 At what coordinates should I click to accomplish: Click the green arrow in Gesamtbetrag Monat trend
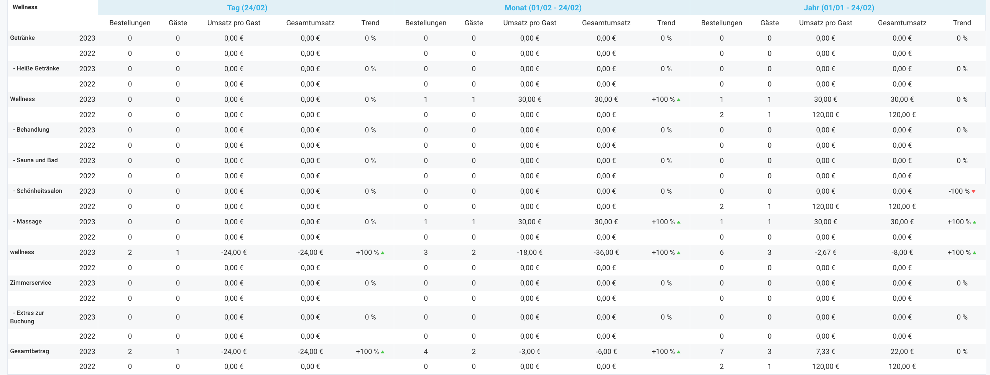pyautogui.click(x=679, y=352)
